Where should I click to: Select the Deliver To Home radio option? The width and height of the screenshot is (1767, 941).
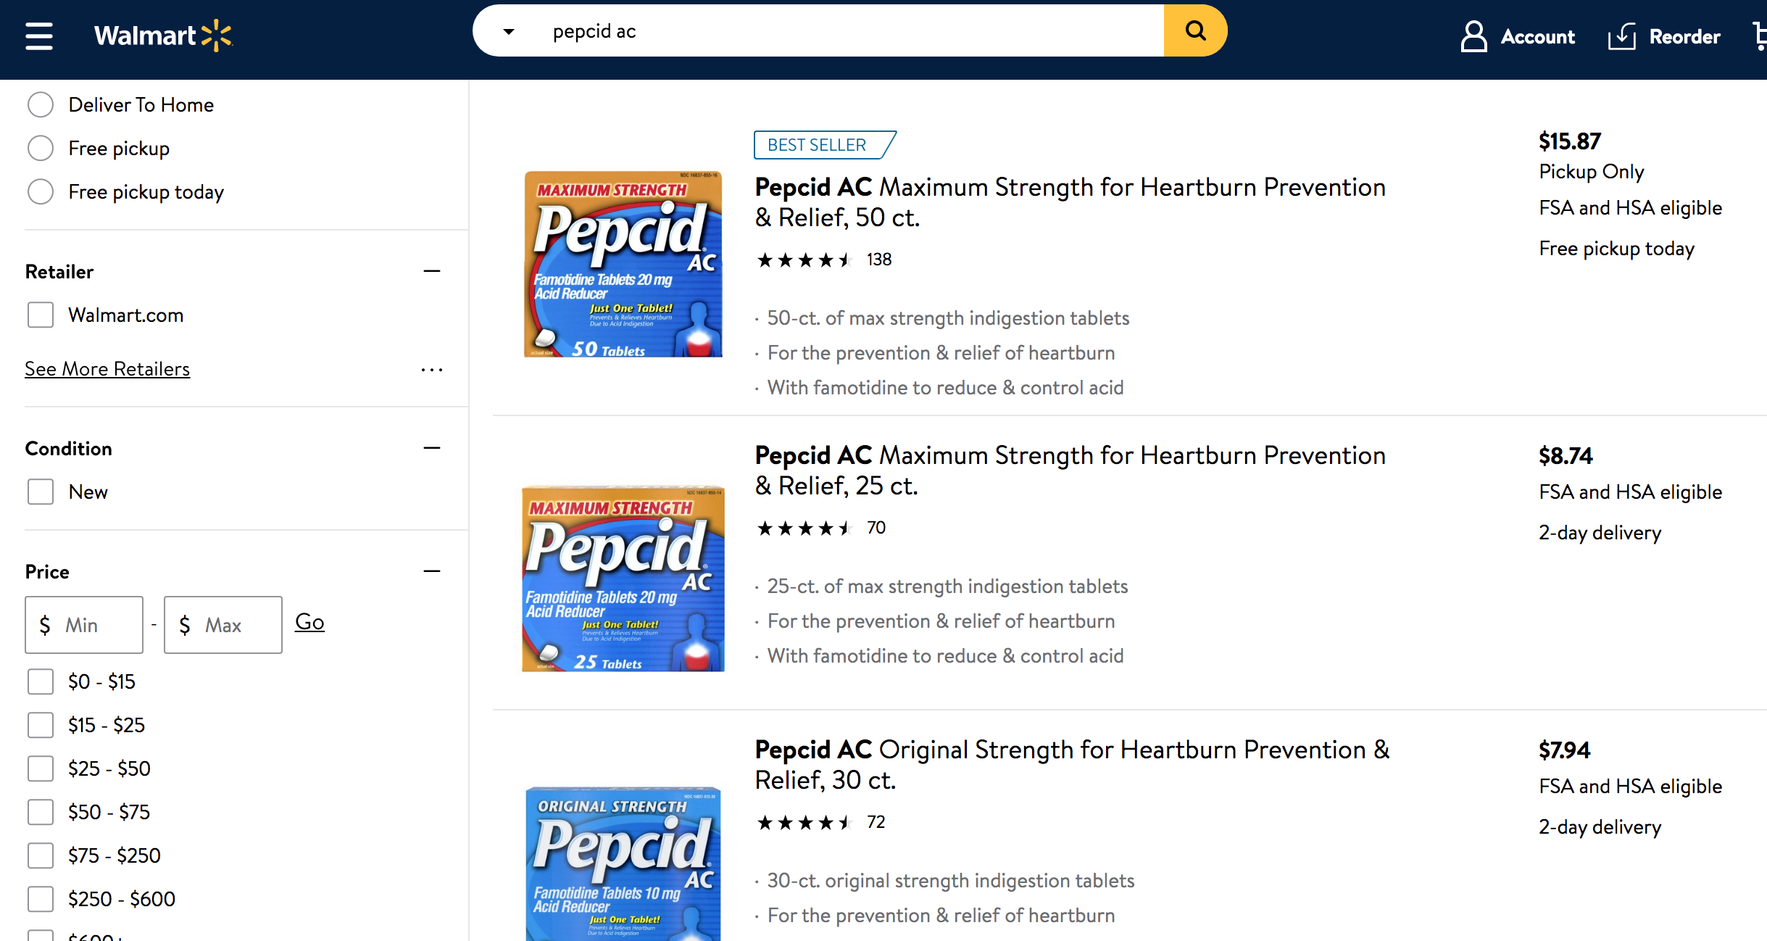[x=41, y=104]
